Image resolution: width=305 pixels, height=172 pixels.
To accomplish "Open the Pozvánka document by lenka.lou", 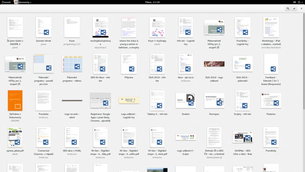I will point(44,101).
